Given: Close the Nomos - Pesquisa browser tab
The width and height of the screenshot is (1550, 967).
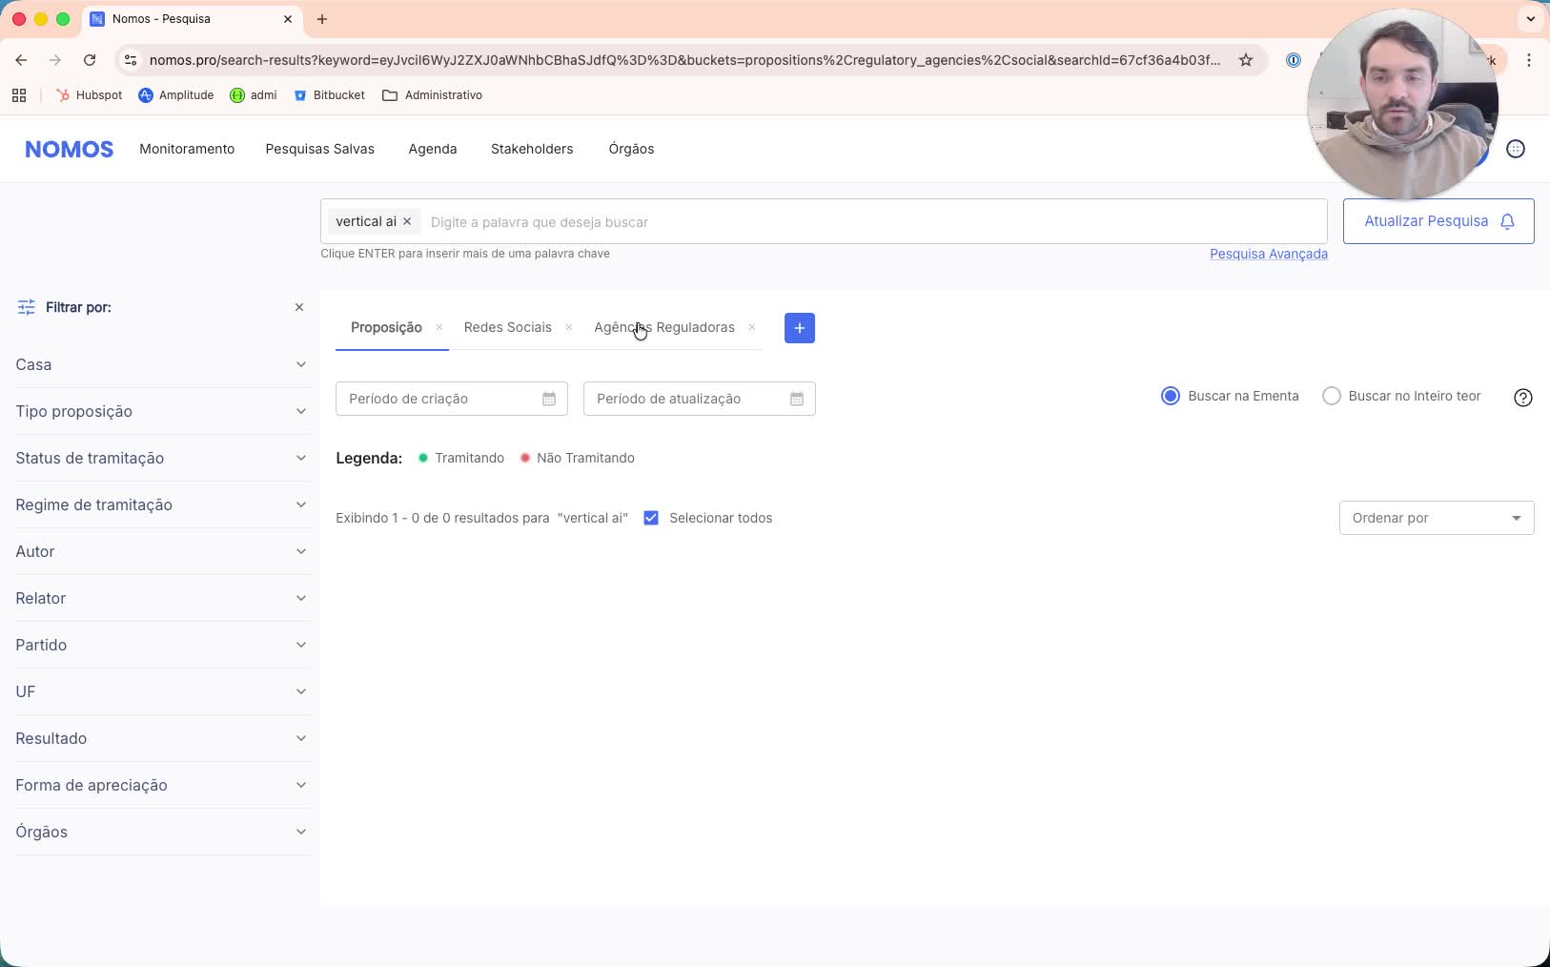Looking at the screenshot, I should pyautogui.click(x=288, y=19).
